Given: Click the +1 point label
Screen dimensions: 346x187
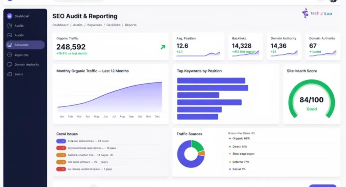Looking at the screenshot, I should point(315,52).
